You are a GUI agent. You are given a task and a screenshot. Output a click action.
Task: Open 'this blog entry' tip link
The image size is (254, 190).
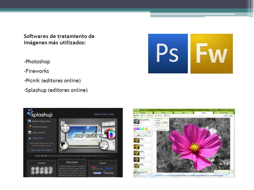click(102, 156)
